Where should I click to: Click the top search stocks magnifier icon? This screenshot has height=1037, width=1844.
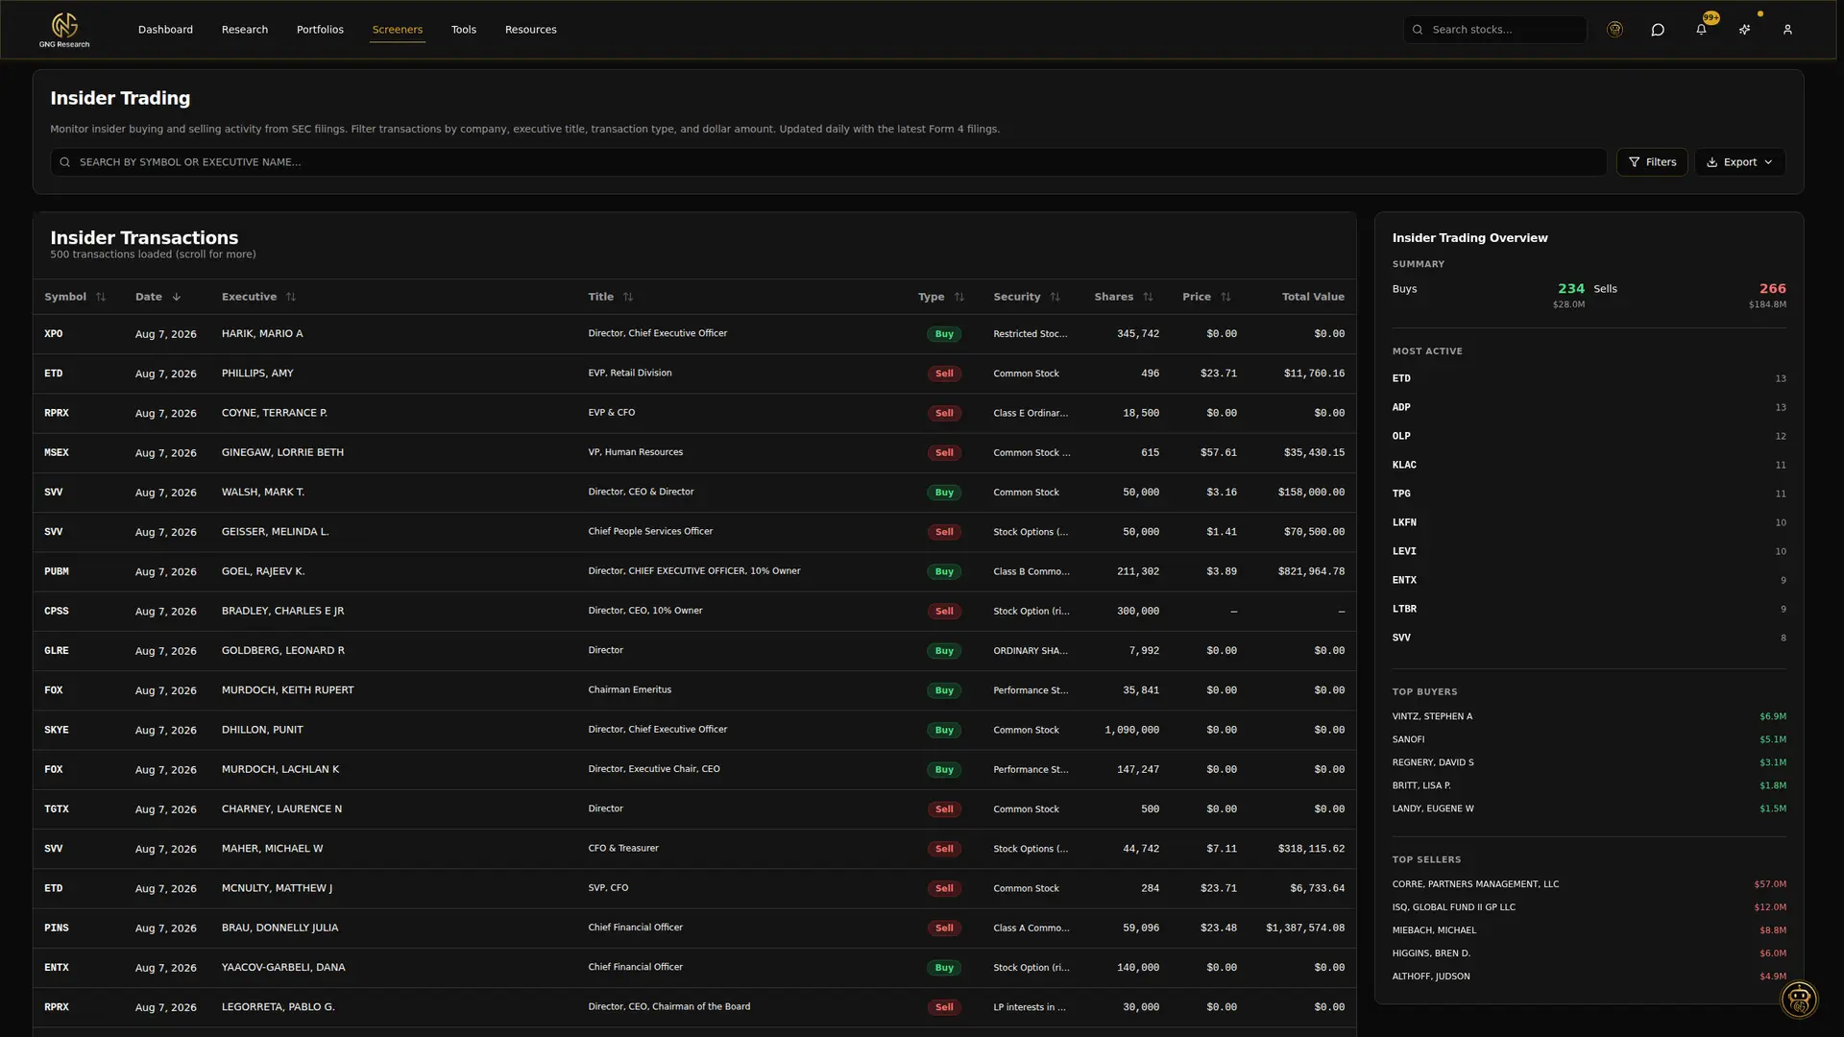click(1418, 30)
